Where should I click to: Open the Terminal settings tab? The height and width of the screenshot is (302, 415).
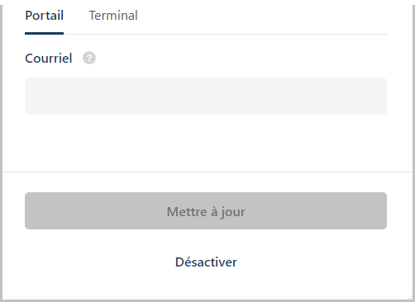point(113,16)
